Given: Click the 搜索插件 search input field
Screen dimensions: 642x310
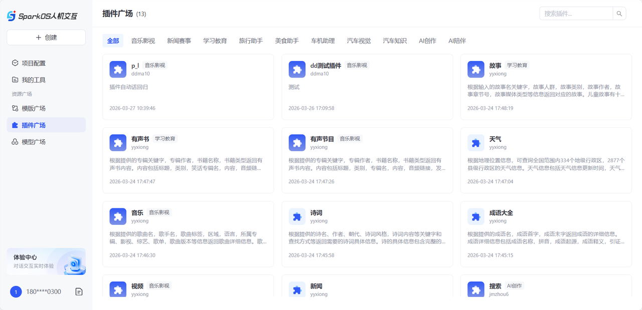Looking at the screenshot, I should [576, 14].
